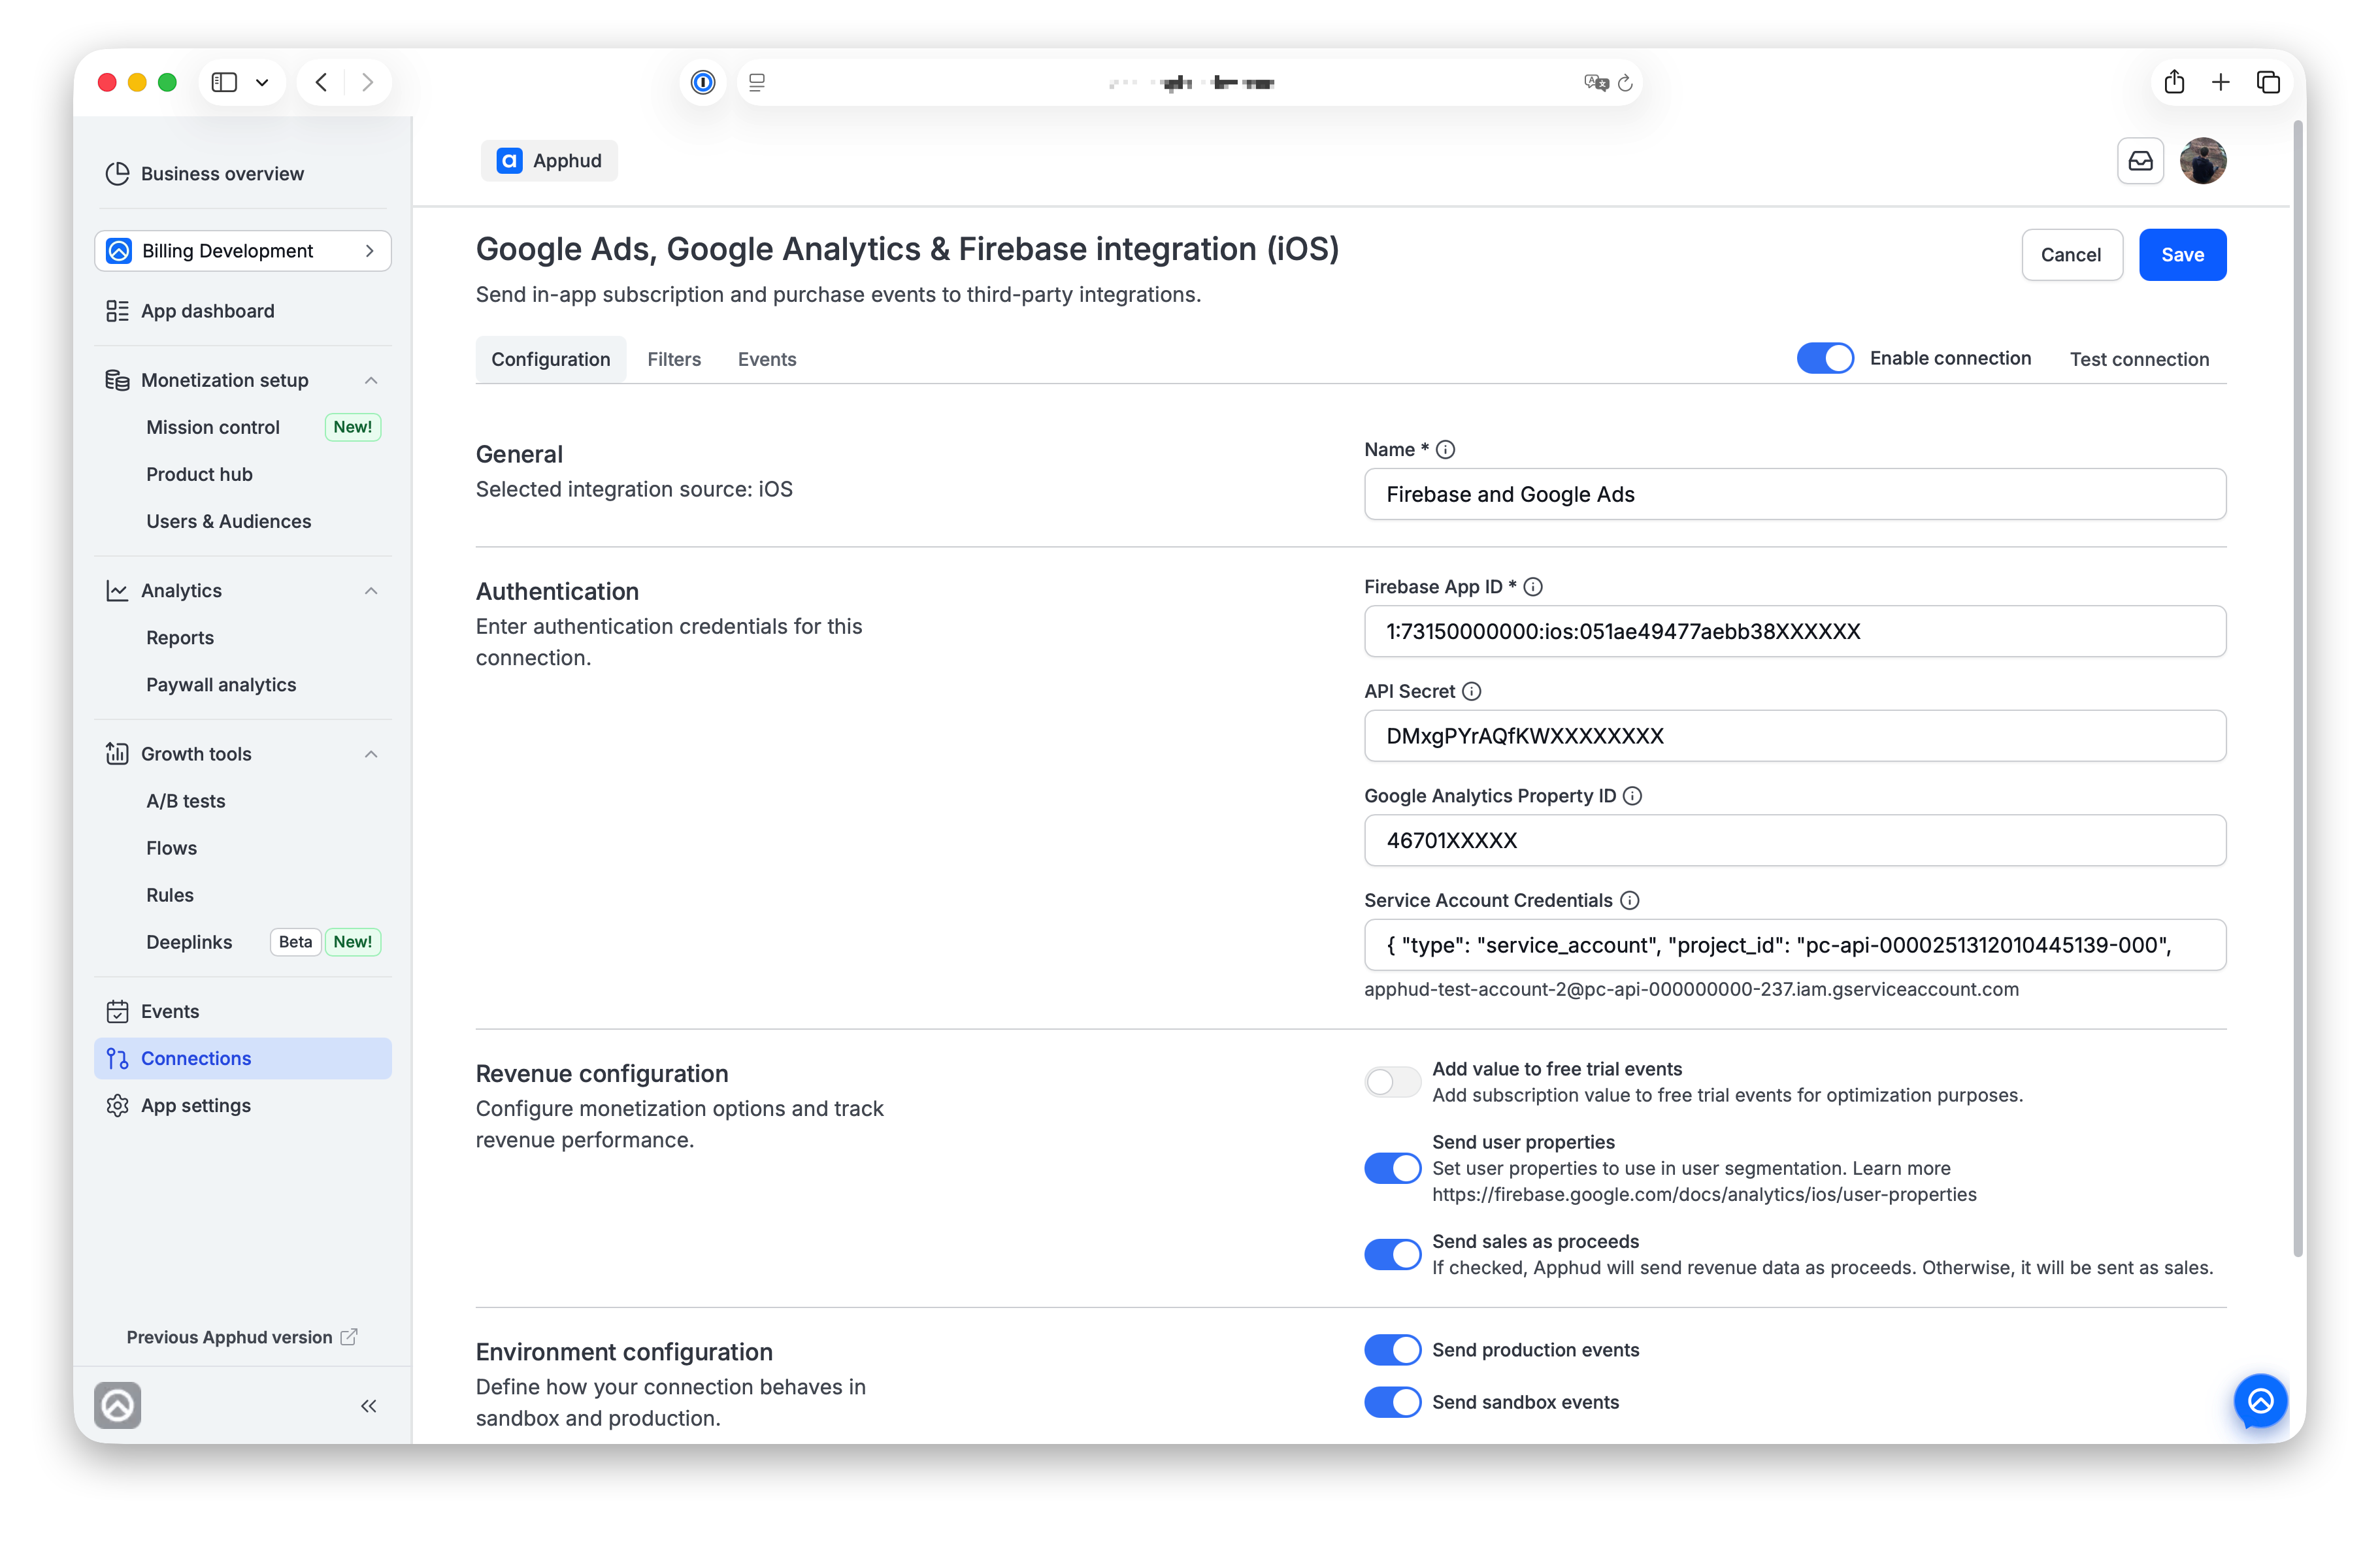Open the Connections page in sidebar

pyautogui.click(x=243, y=1058)
